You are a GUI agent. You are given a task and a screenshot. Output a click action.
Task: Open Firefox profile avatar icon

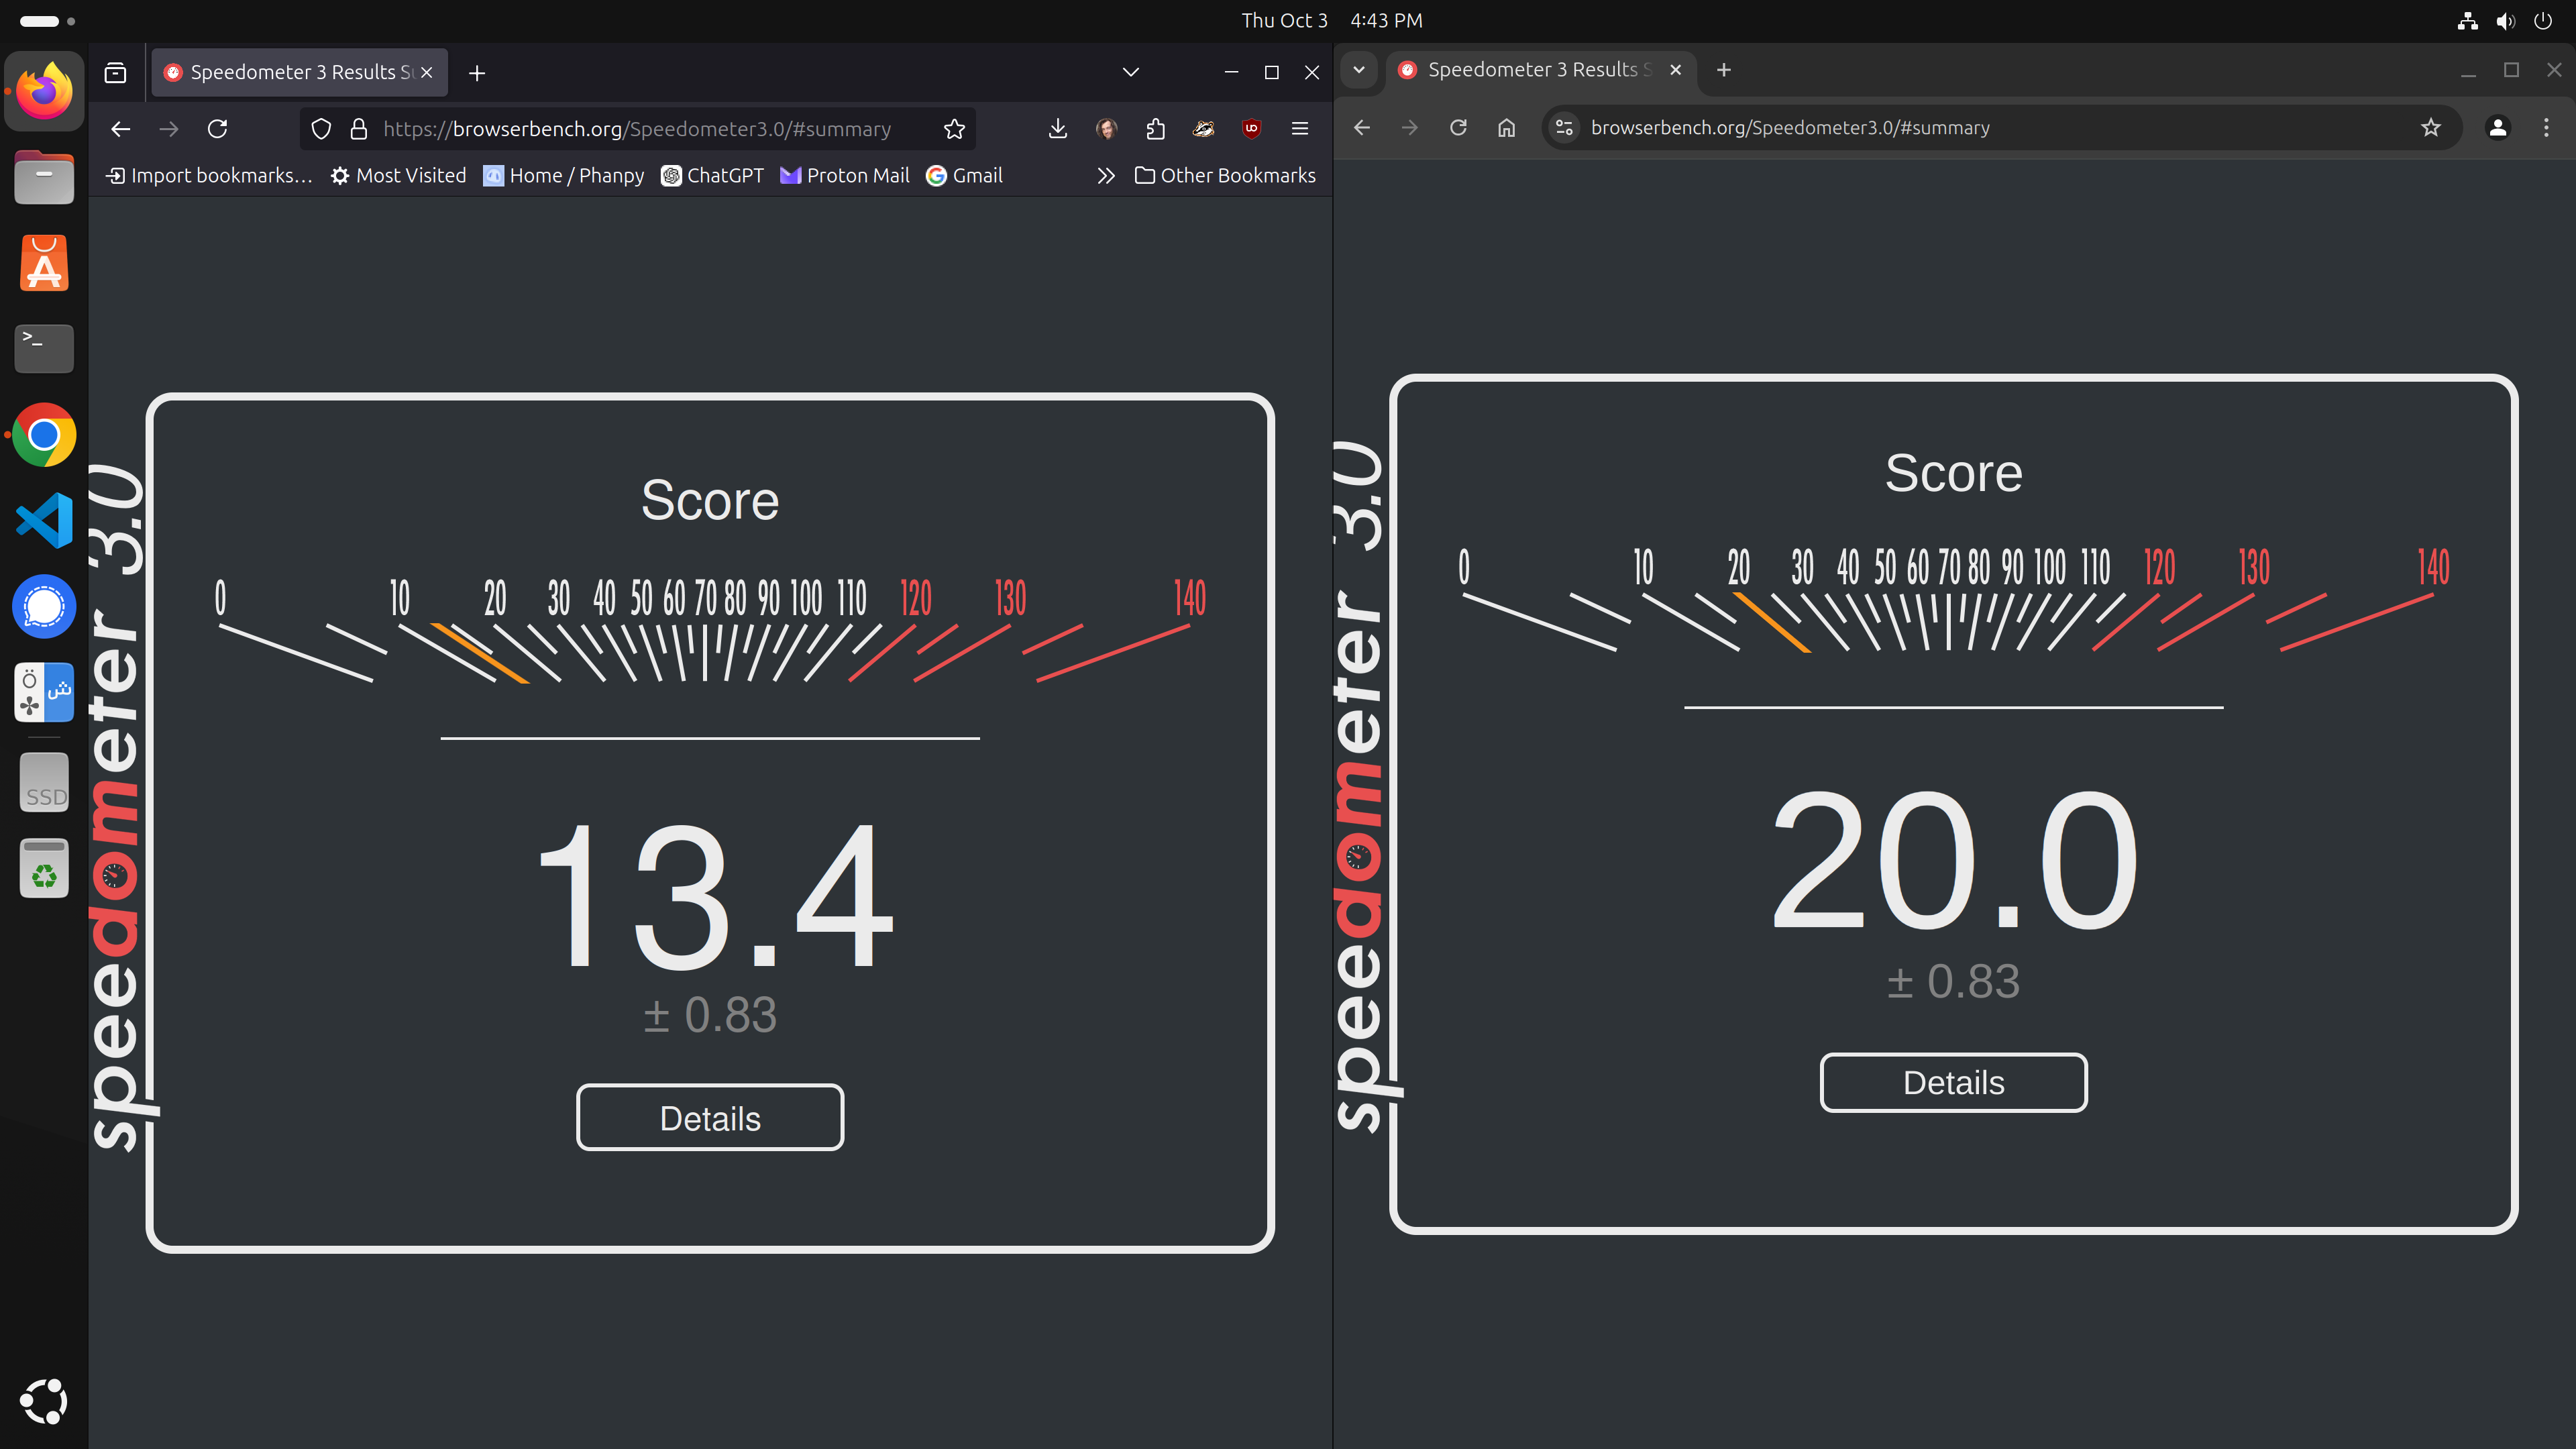click(x=1106, y=128)
